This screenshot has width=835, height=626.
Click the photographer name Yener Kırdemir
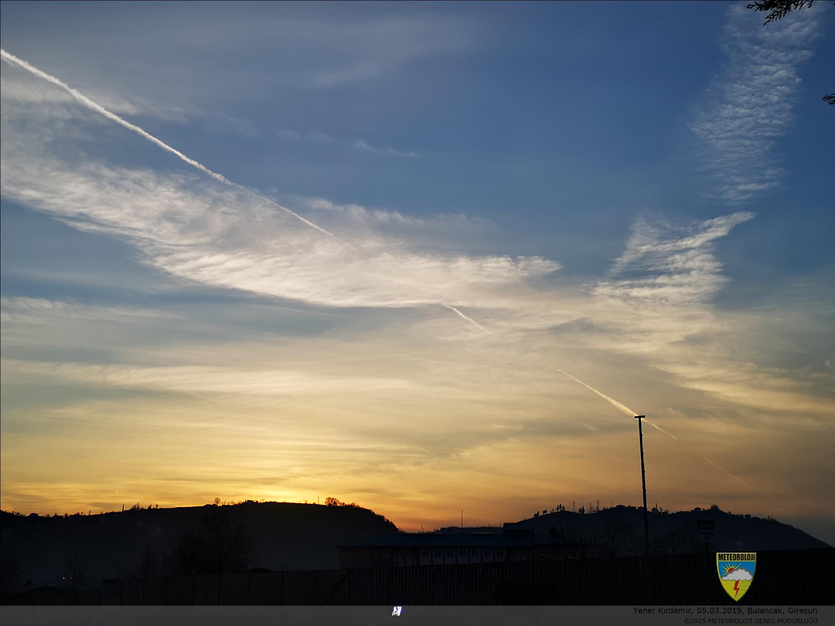click(662, 611)
